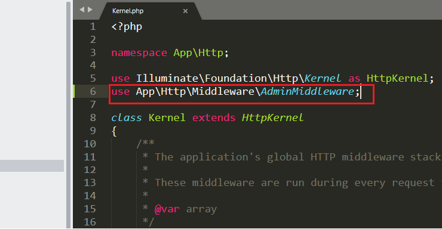Click the 'class' keyword on line 8
The image size is (442, 229).
127,117
